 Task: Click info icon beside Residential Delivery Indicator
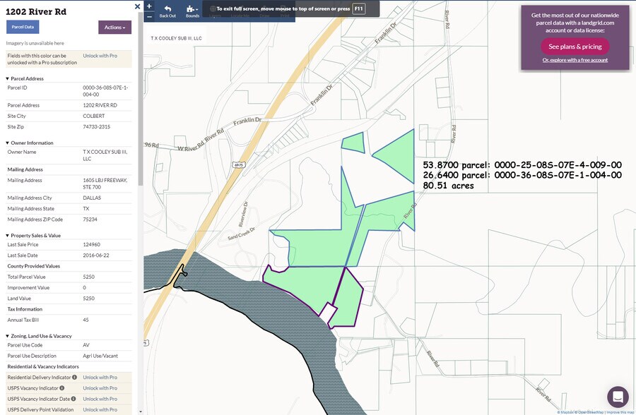pos(74,378)
